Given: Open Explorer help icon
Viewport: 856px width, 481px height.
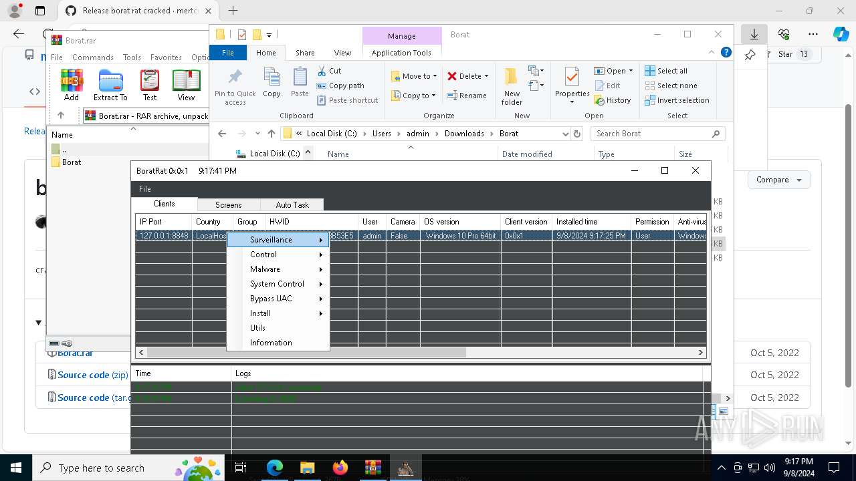Looking at the screenshot, I should pos(726,53).
